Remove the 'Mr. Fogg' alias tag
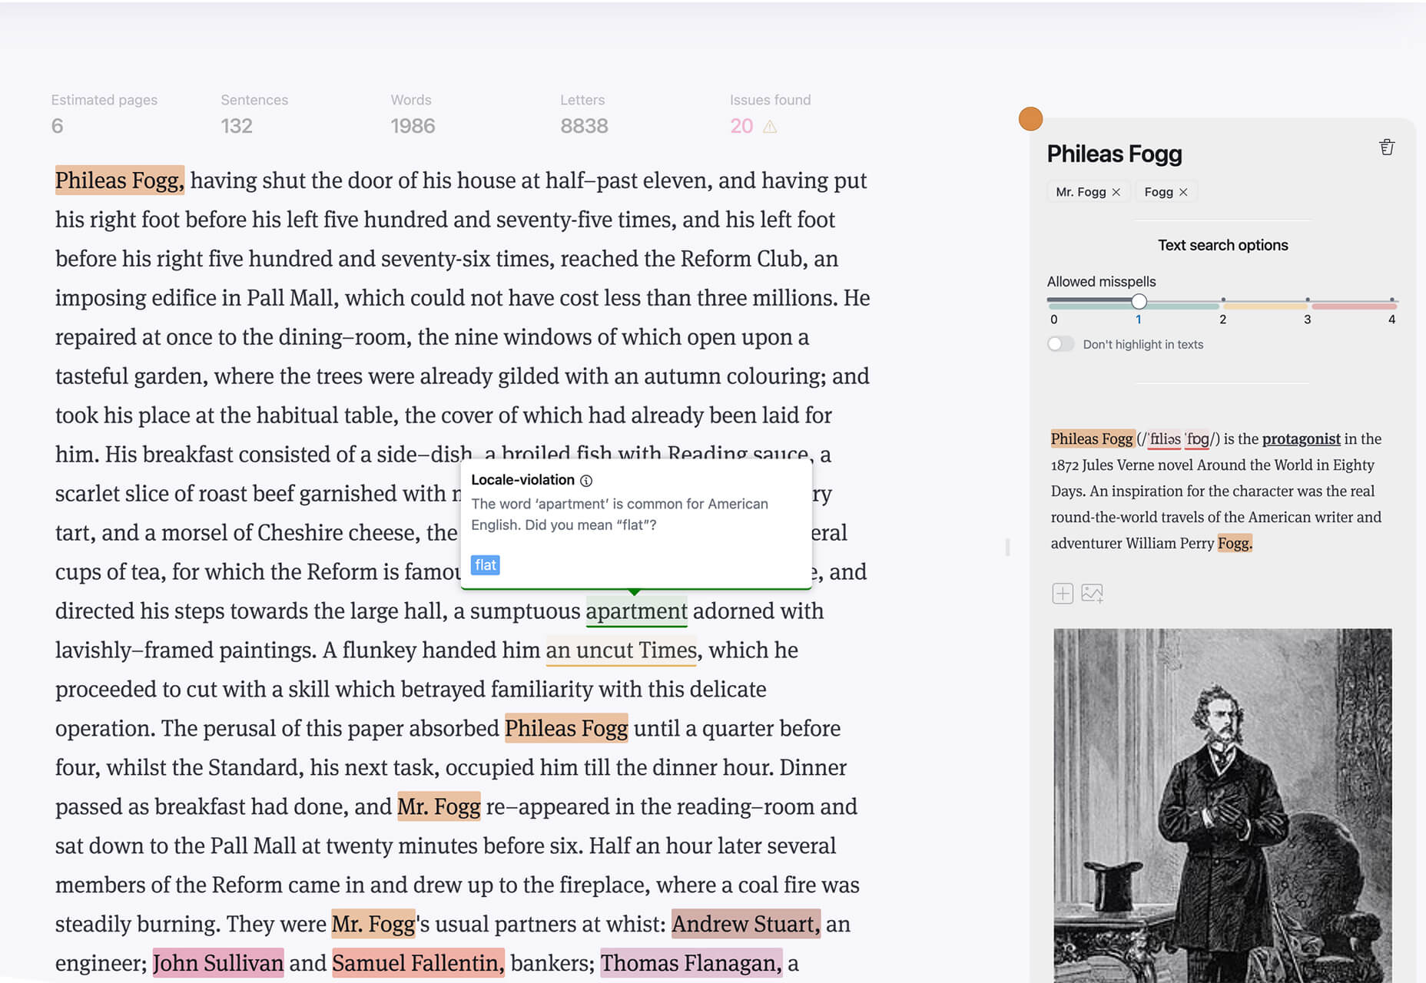The width and height of the screenshot is (1426, 983). 1116,192
